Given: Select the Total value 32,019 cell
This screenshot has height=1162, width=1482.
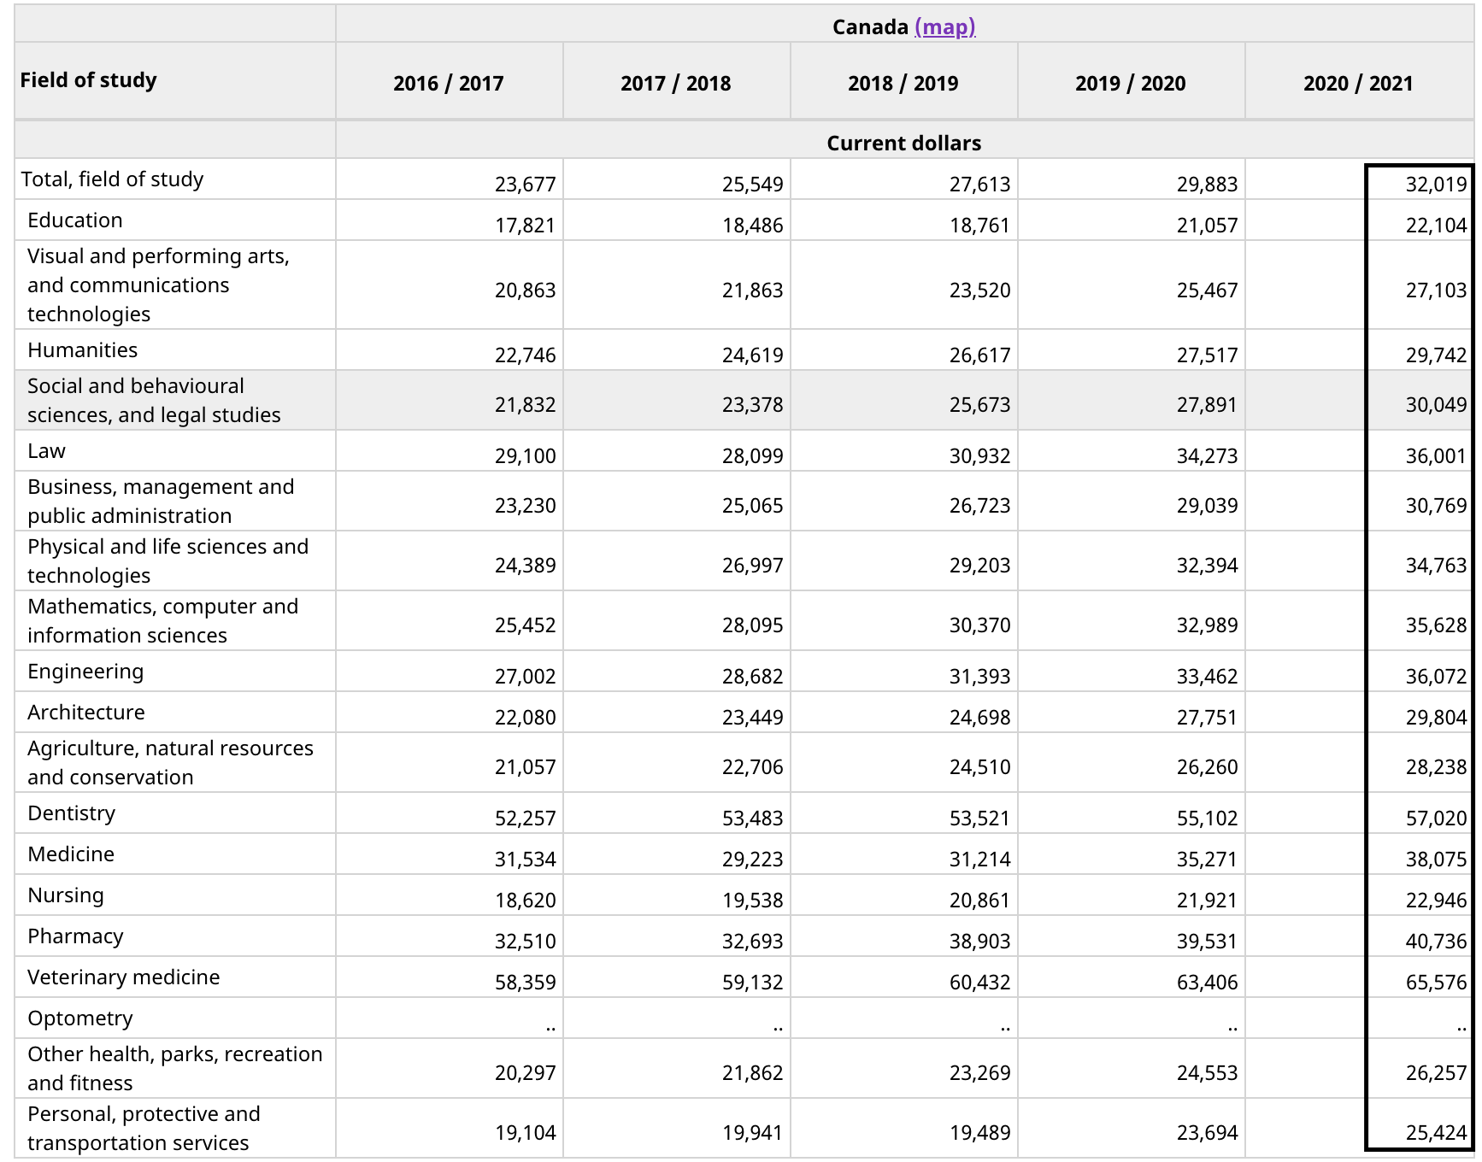Looking at the screenshot, I should click(x=1436, y=184).
